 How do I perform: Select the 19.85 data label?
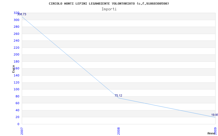coord(215,115)
